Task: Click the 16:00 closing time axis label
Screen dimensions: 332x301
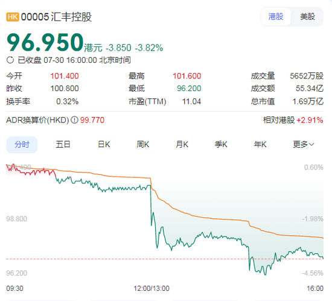Action: pyautogui.click(x=315, y=288)
